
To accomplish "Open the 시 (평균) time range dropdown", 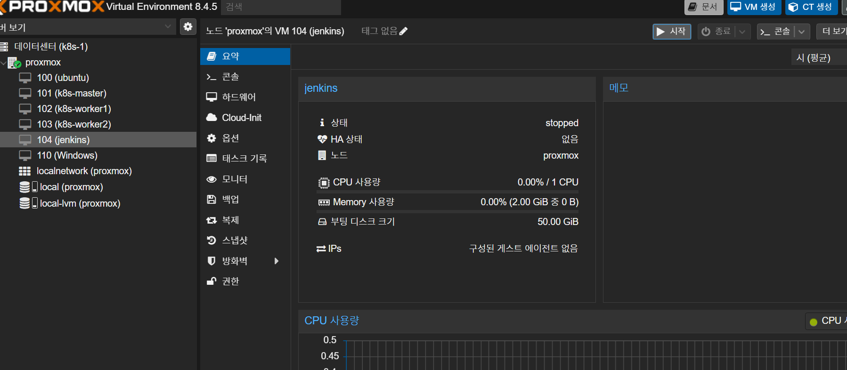I will click(x=819, y=58).
